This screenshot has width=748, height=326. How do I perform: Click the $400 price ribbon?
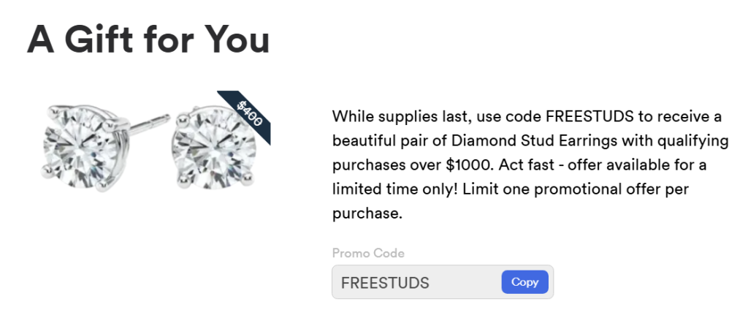click(249, 114)
